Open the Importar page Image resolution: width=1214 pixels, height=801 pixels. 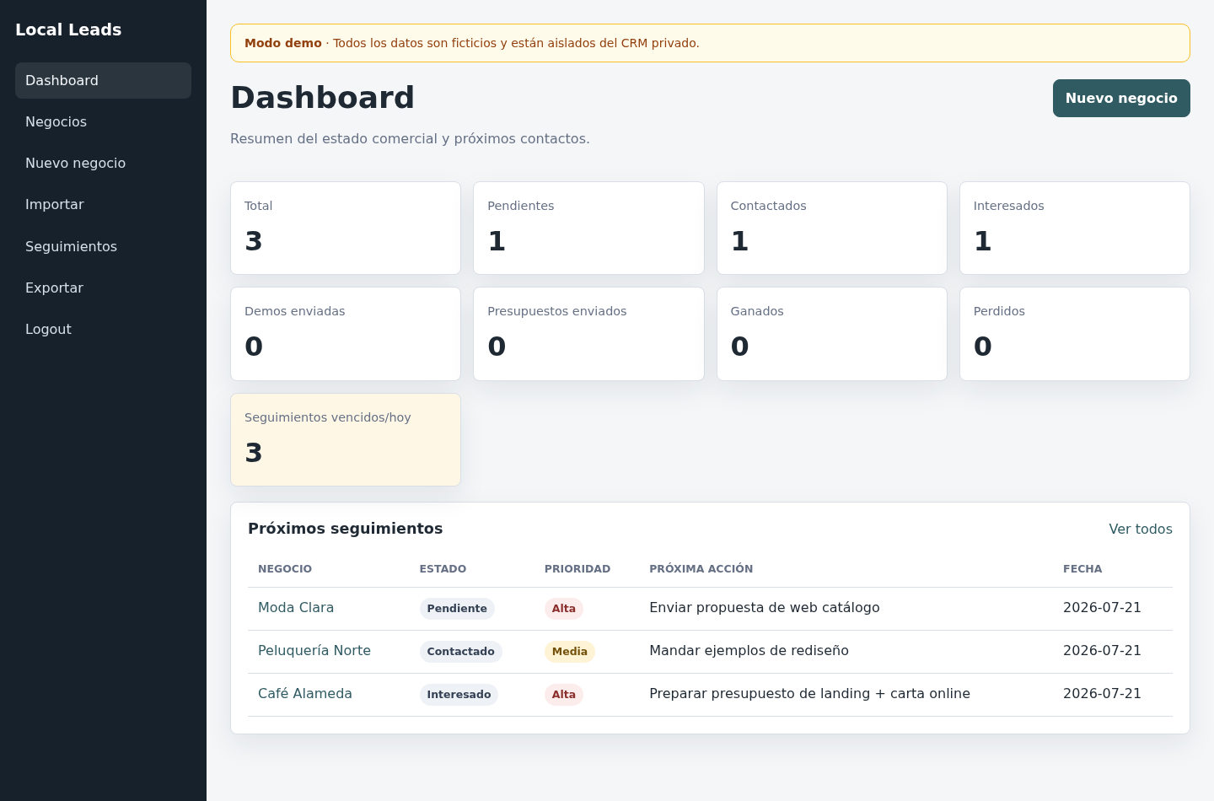point(103,204)
